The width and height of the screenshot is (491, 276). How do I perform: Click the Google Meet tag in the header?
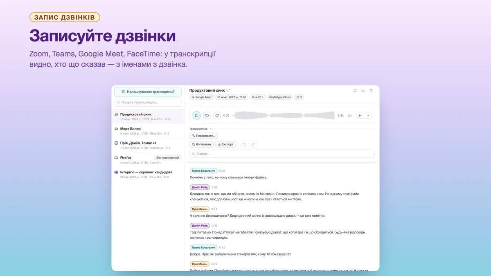coord(201,97)
